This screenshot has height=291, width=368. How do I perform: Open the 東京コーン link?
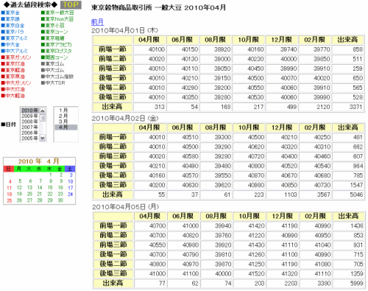57,32
